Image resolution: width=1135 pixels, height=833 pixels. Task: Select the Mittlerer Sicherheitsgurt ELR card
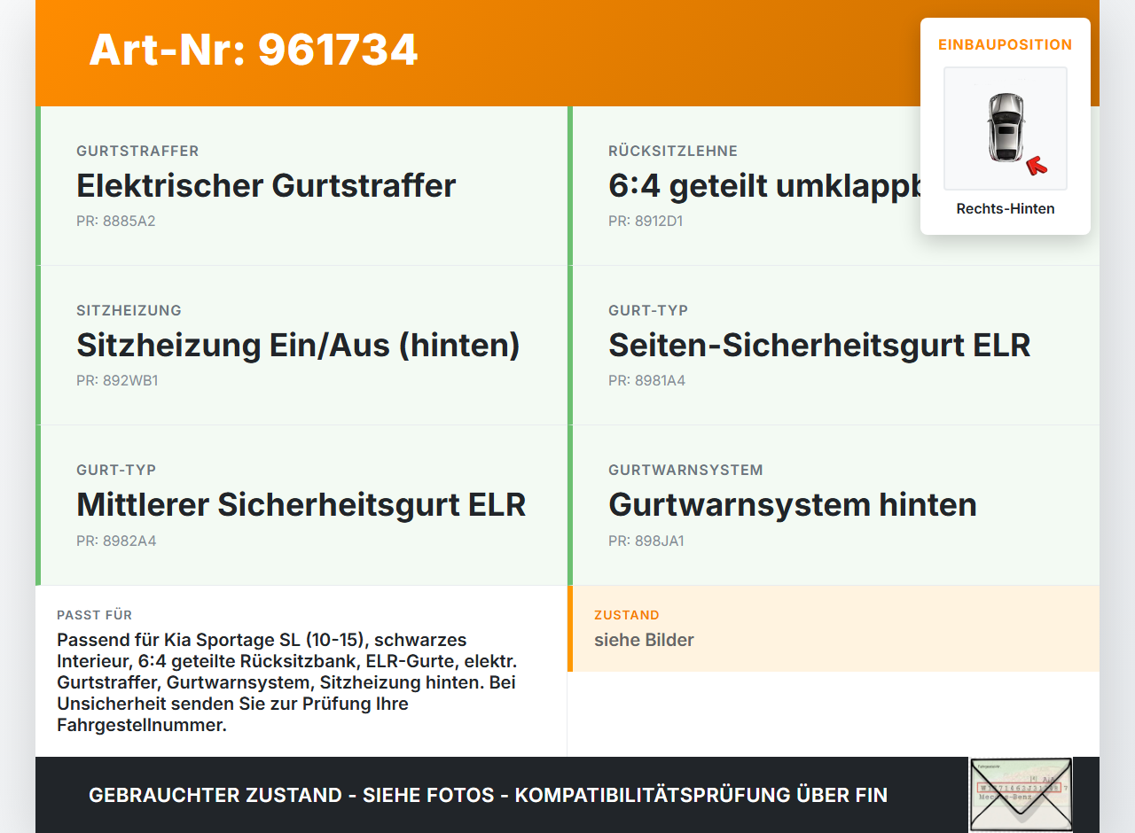[x=301, y=504]
